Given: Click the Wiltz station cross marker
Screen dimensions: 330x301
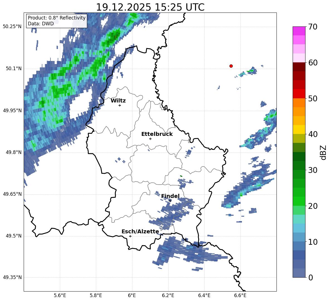Looking at the screenshot, I should (120, 105).
